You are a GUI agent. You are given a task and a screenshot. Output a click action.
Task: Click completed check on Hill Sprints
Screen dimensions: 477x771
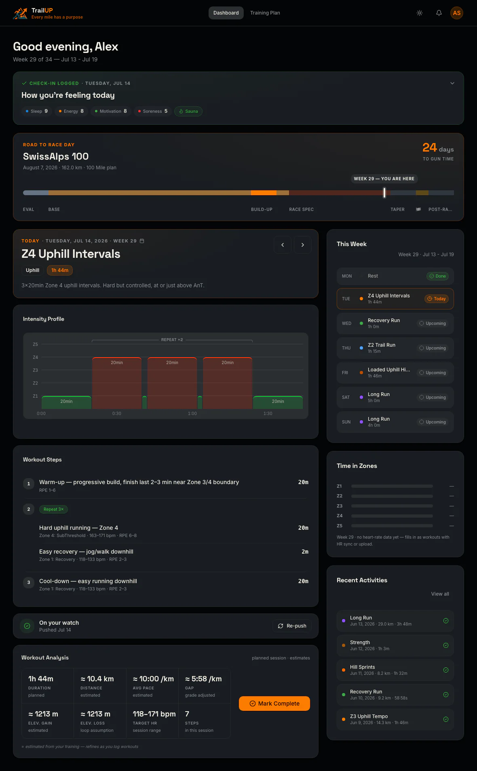coord(446,670)
